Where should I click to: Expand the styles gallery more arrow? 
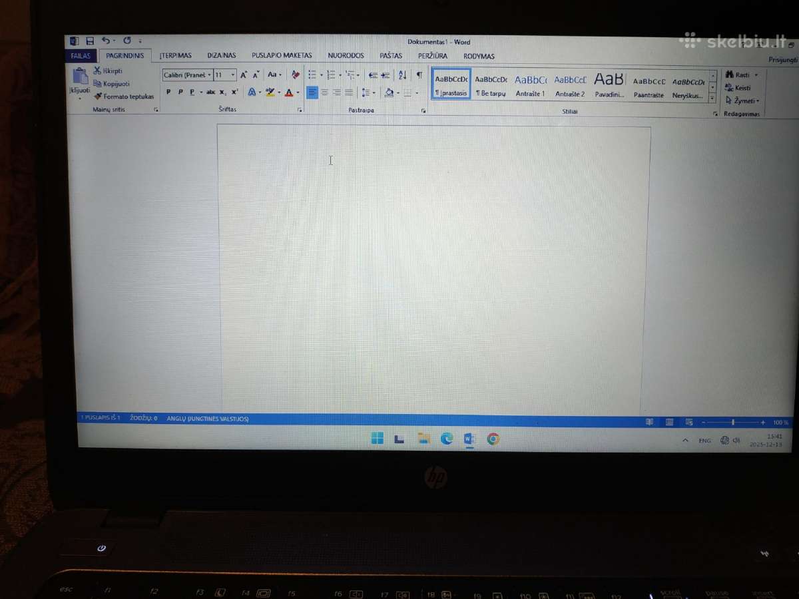click(x=712, y=98)
